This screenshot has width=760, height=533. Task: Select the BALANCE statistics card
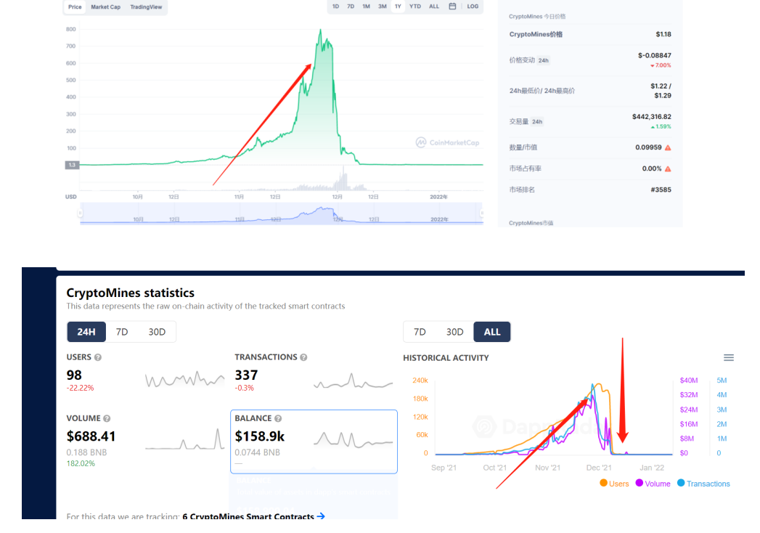click(314, 442)
